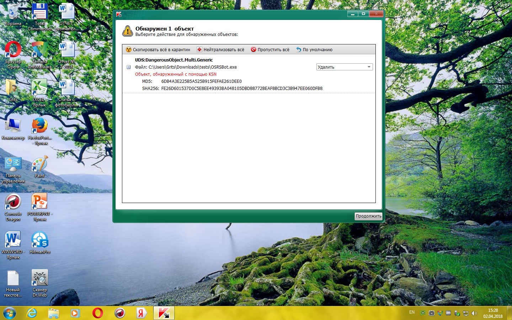The image size is (512, 320).
Task: Select the 'Новый текстов...' text file icon
Action: [x=13, y=283]
